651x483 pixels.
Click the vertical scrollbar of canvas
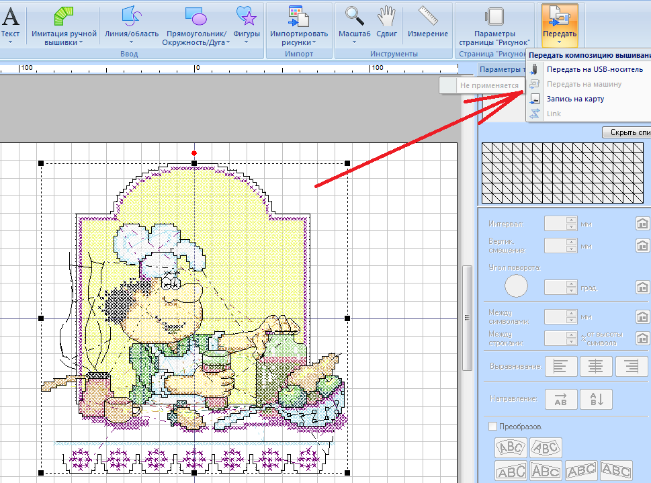(467, 318)
